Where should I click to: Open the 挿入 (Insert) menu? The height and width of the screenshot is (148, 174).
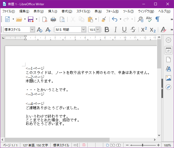coord(53,11)
